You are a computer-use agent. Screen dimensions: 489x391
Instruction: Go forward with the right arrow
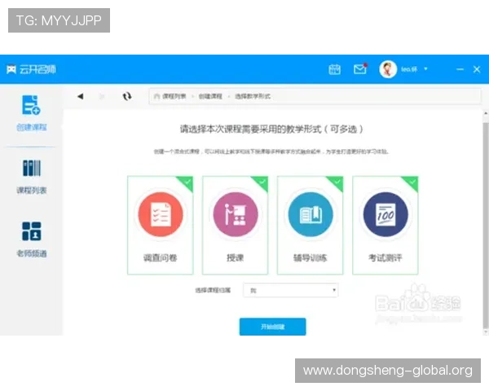[102, 96]
